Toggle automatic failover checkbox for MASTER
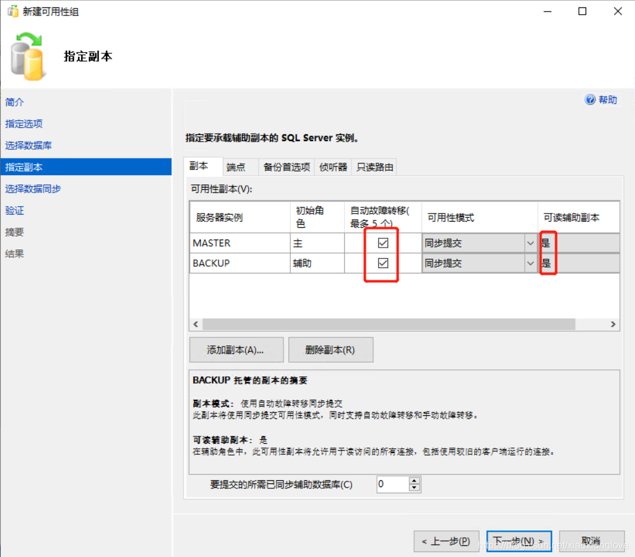Image resolution: width=635 pixels, height=557 pixels. pos(382,243)
